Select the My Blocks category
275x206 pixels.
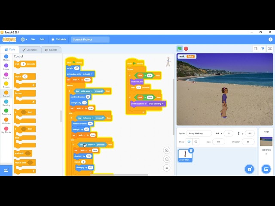click(6, 130)
